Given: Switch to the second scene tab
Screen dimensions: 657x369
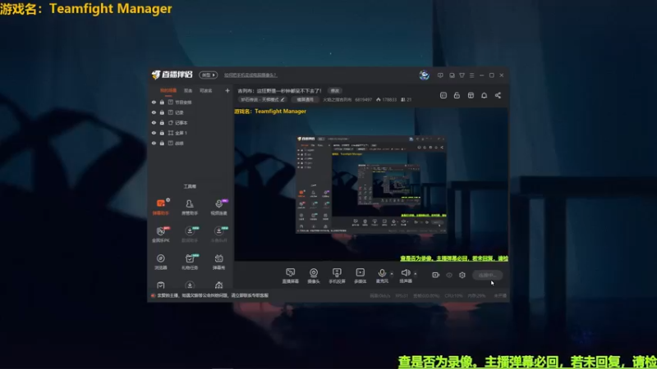Looking at the screenshot, I should click(188, 90).
